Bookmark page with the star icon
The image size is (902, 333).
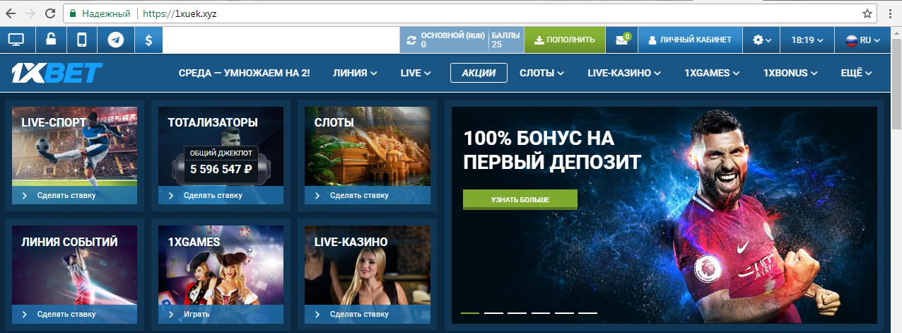[x=867, y=13]
